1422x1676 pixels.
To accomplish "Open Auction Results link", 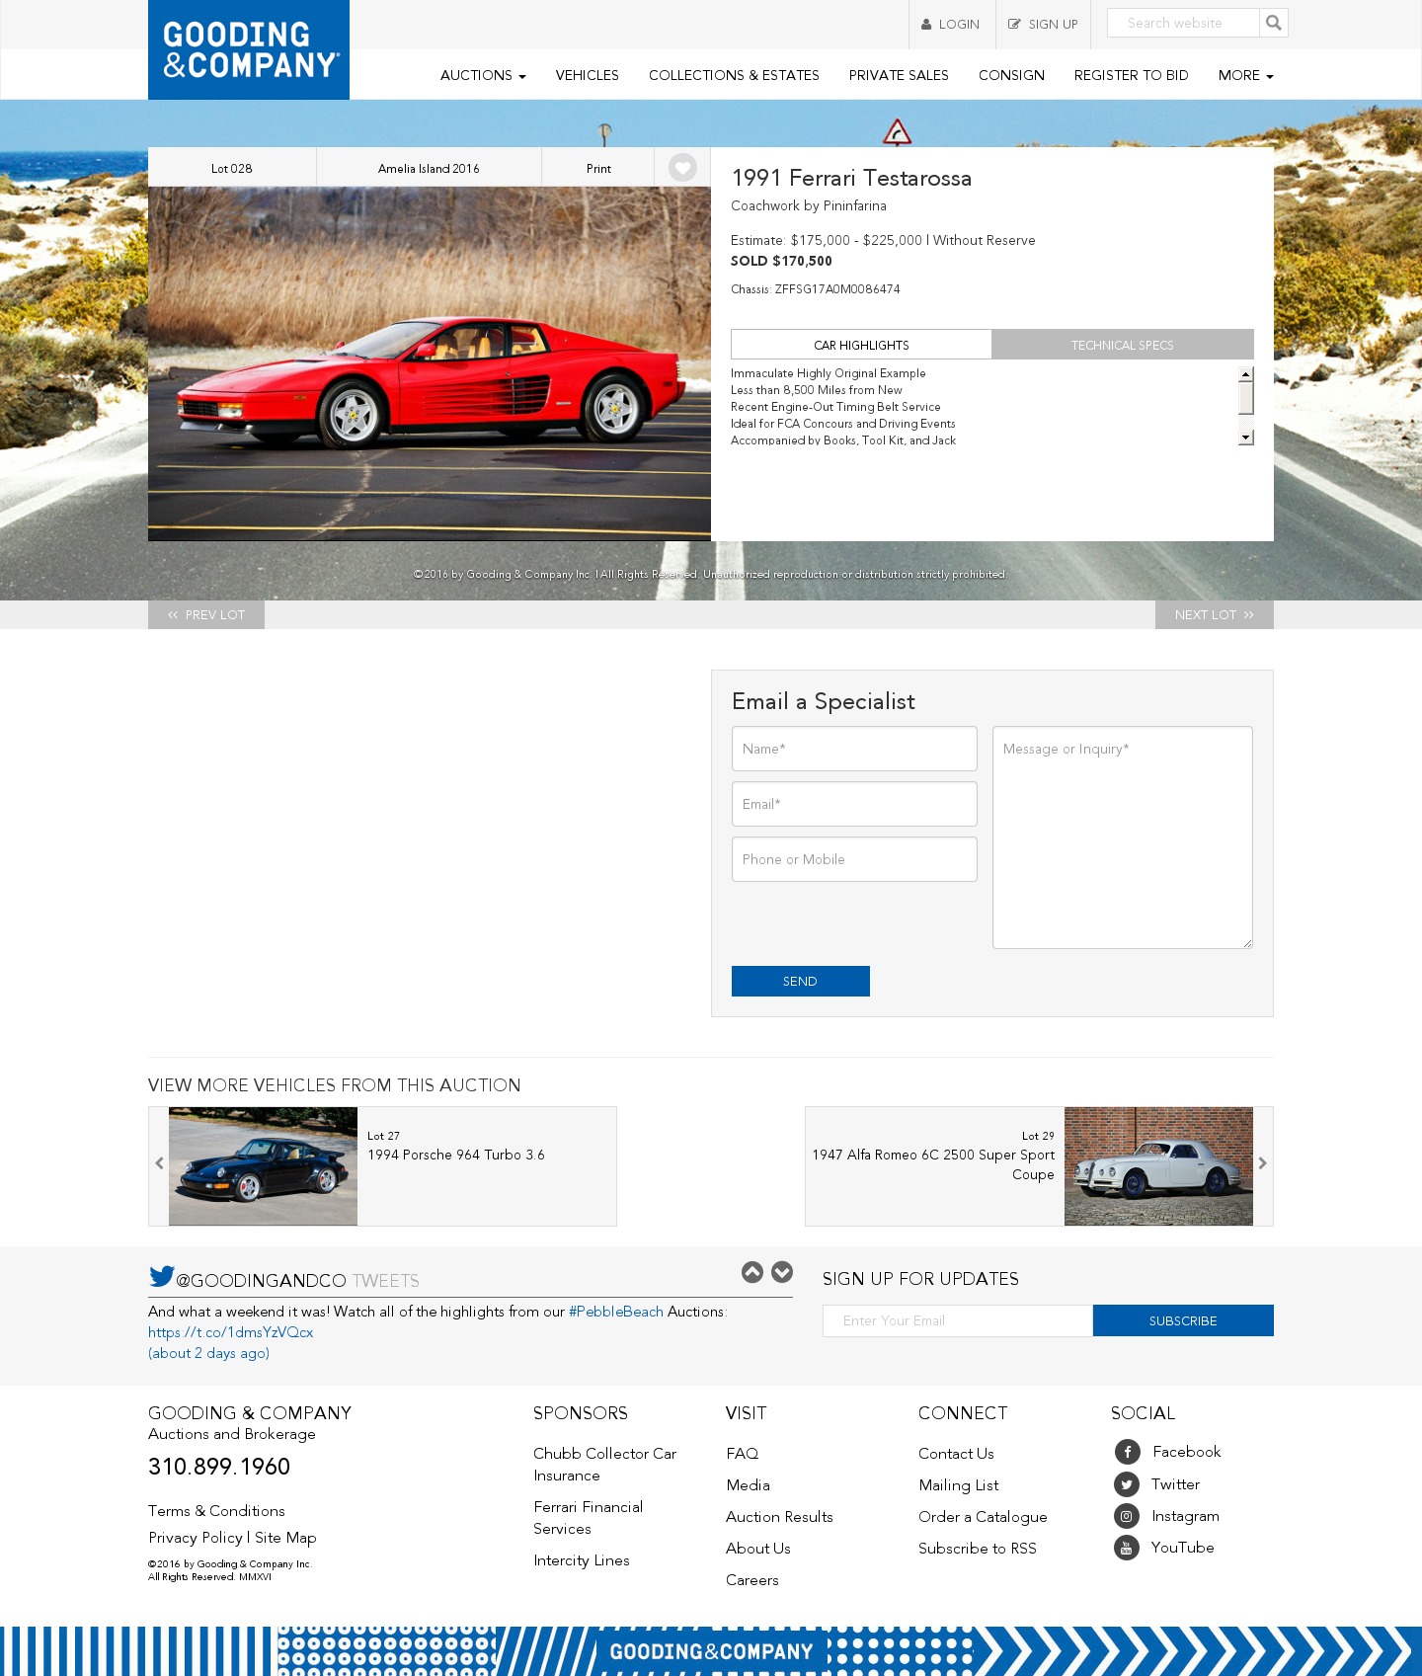I will tap(779, 1517).
